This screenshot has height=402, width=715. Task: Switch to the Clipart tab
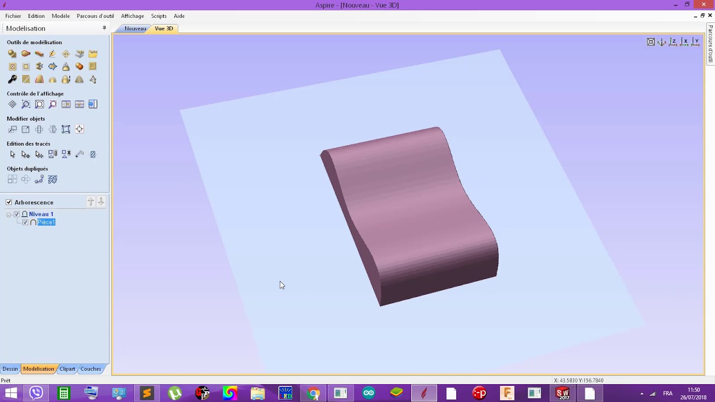pos(68,368)
